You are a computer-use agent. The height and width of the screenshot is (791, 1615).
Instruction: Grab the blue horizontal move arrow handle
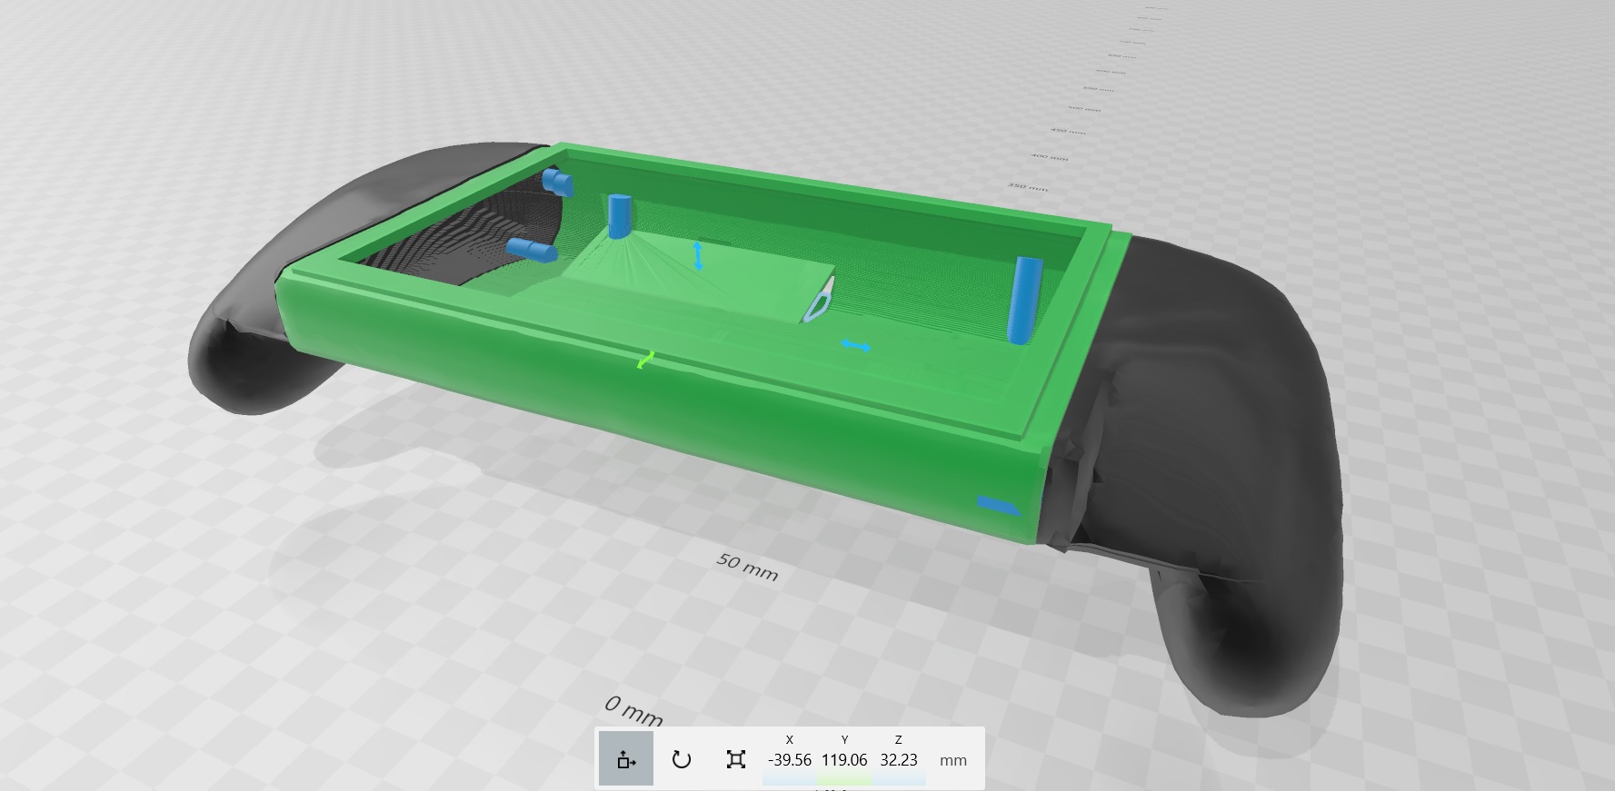pyautogui.click(x=855, y=346)
